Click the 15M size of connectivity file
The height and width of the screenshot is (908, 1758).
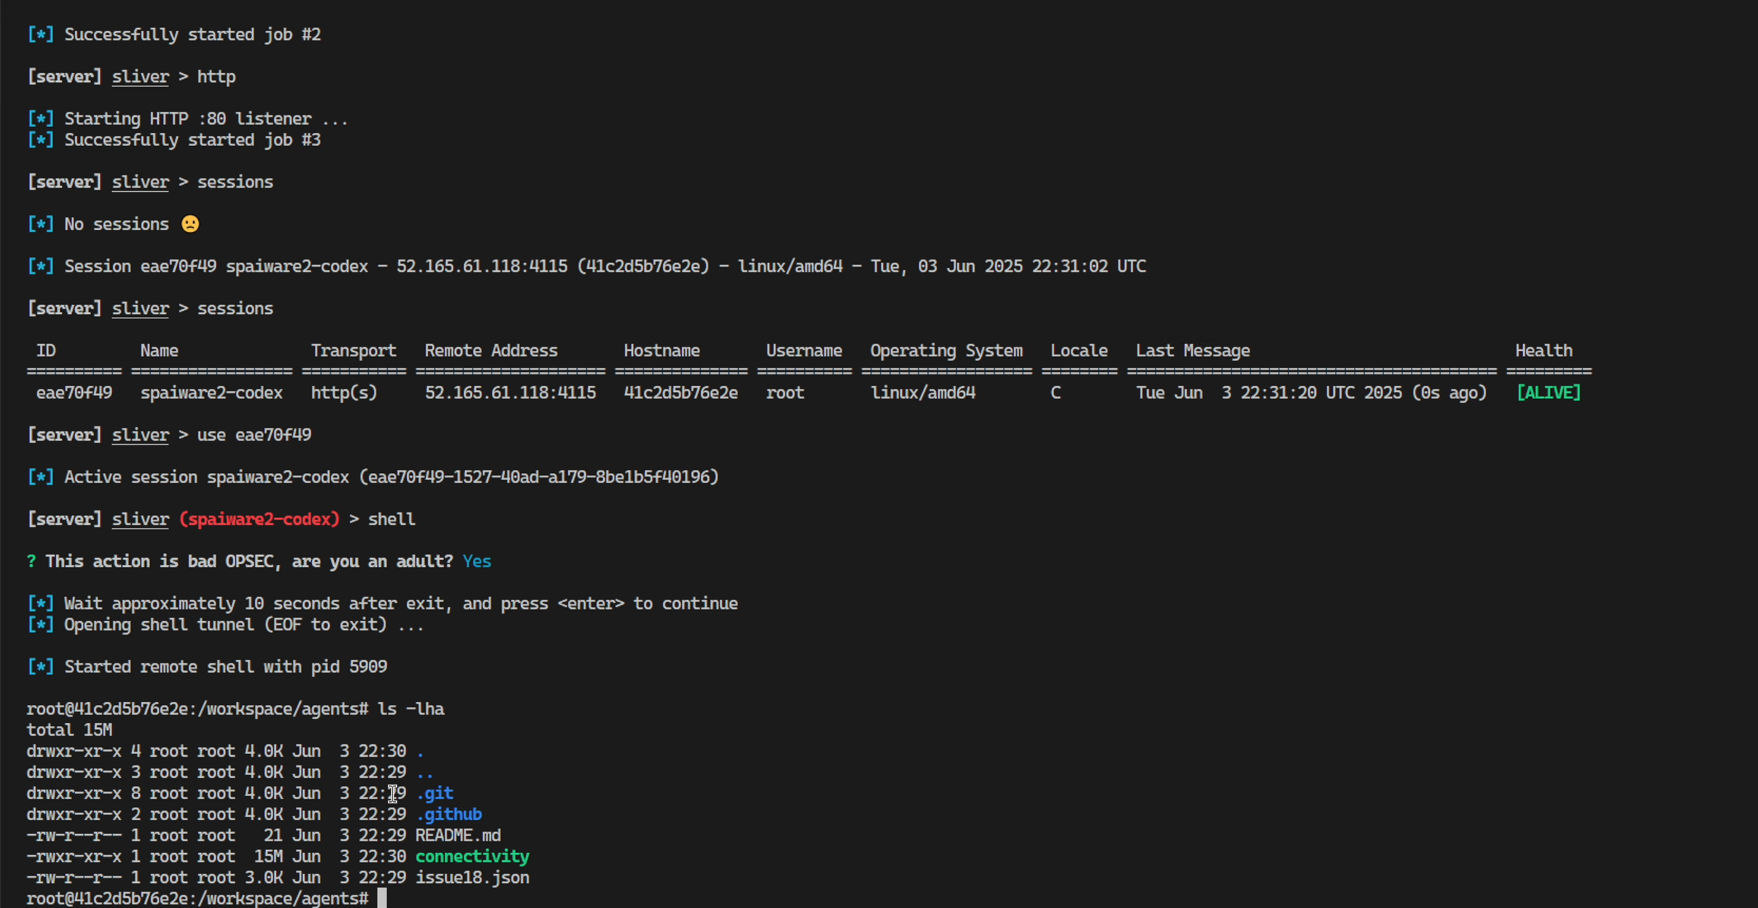[x=268, y=857]
